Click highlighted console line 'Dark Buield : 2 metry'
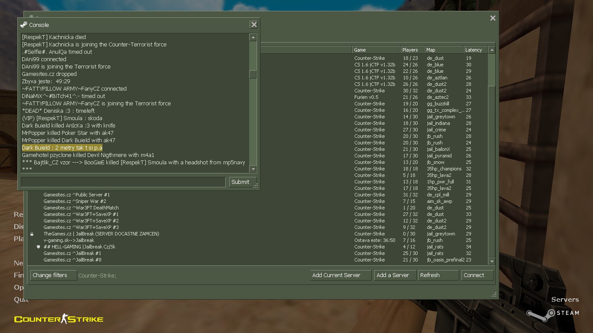The height and width of the screenshot is (333, 593). click(62, 148)
